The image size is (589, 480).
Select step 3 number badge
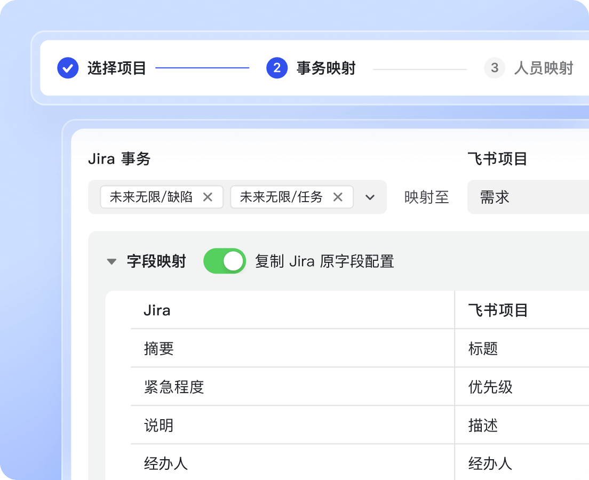(x=495, y=68)
